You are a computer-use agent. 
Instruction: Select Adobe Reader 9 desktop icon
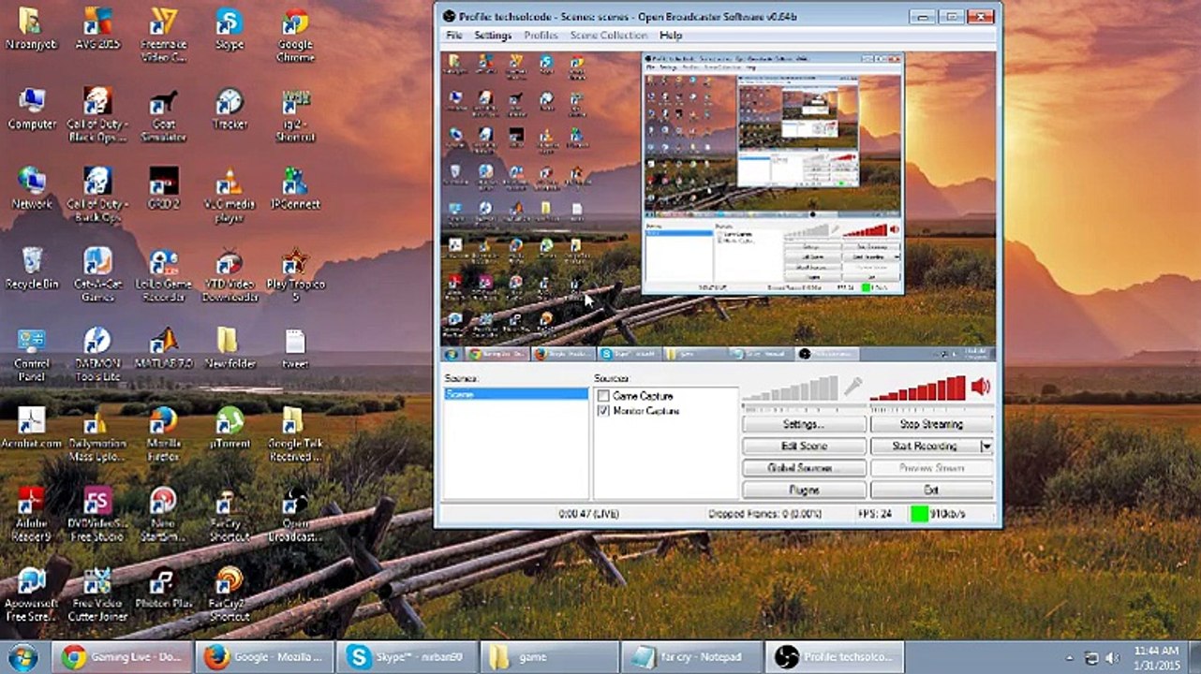pyautogui.click(x=32, y=512)
